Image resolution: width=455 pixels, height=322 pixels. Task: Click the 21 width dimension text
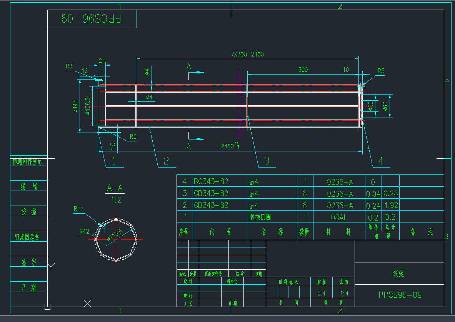click(x=102, y=61)
